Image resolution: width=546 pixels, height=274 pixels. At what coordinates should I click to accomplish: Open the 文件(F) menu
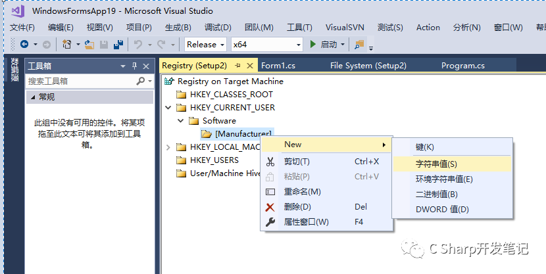coord(22,28)
